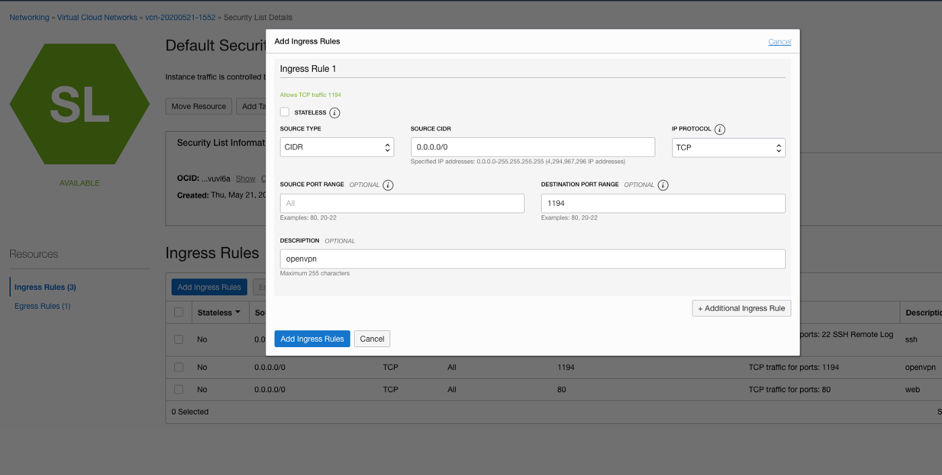Click the web description cell
The image size is (942, 475).
click(x=912, y=390)
